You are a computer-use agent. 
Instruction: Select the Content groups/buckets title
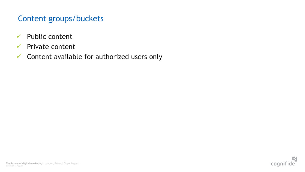(61, 19)
